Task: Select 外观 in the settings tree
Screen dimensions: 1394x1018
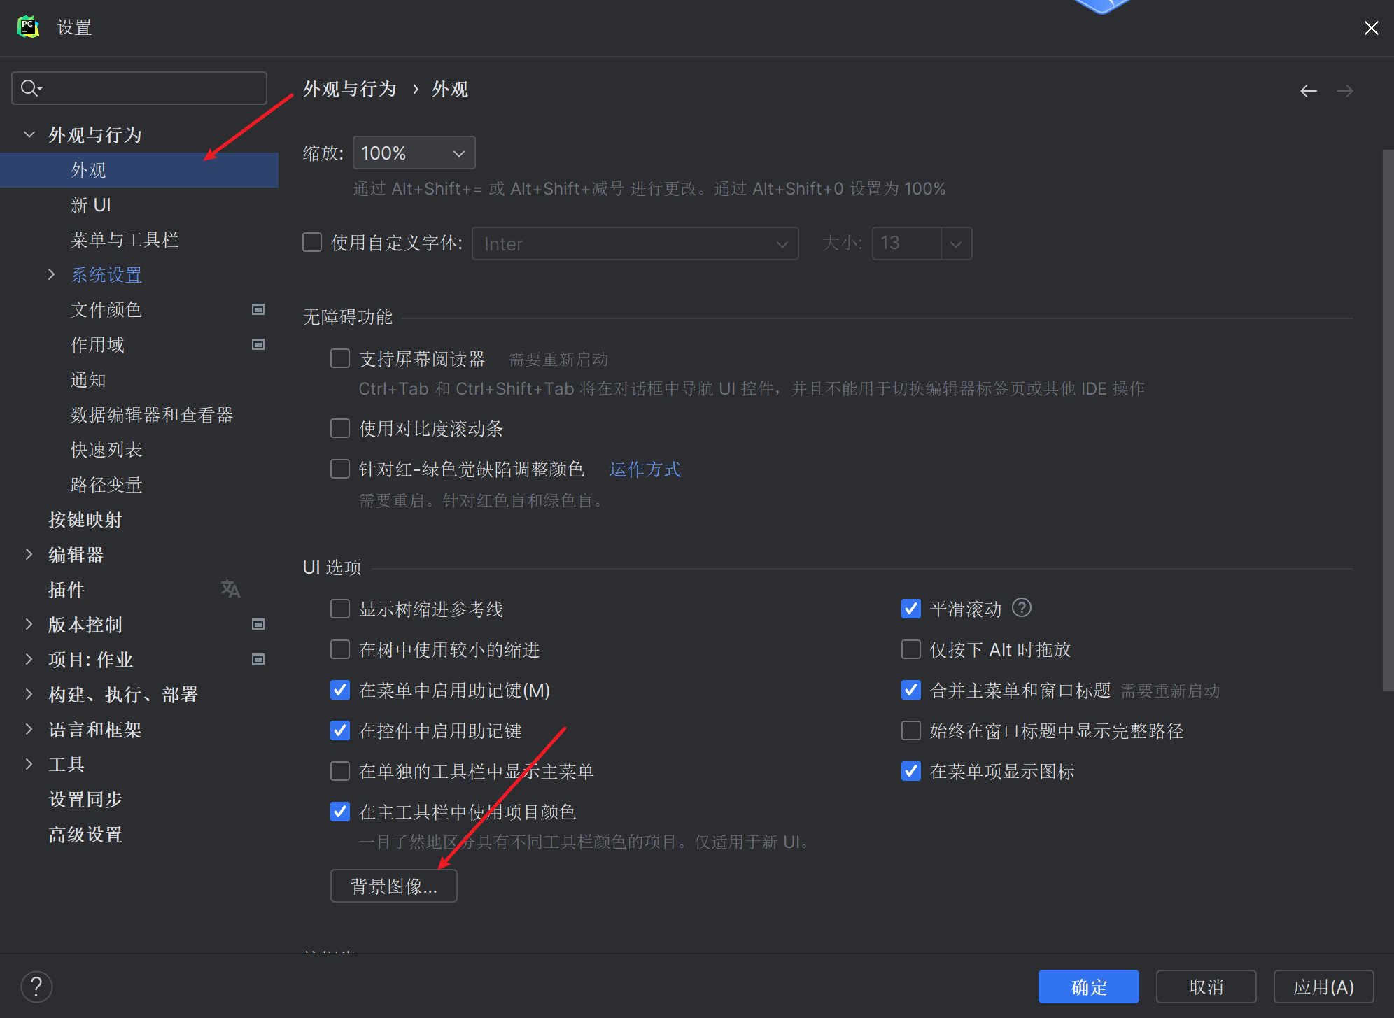Action: (x=139, y=170)
